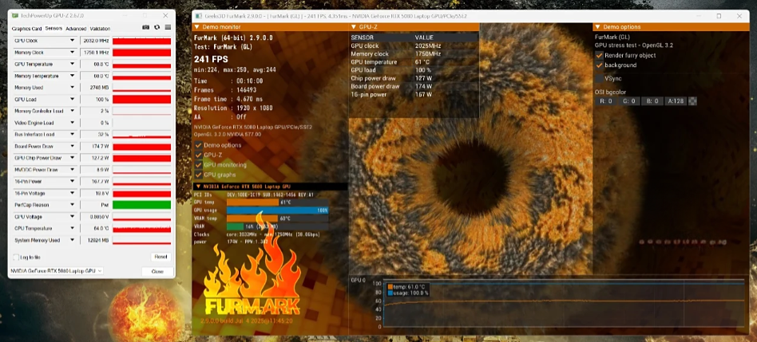The height and width of the screenshot is (342, 757).
Task: Open the Bus Interface Load dropdown arrow
Action: tap(73, 135)
